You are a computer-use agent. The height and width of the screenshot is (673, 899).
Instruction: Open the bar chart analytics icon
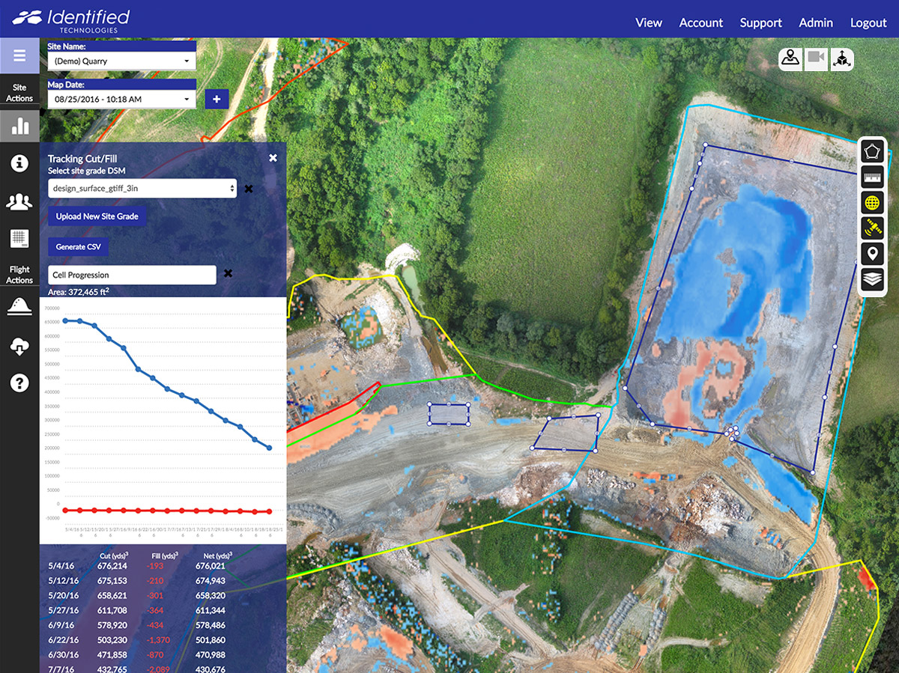pos(19,125)
